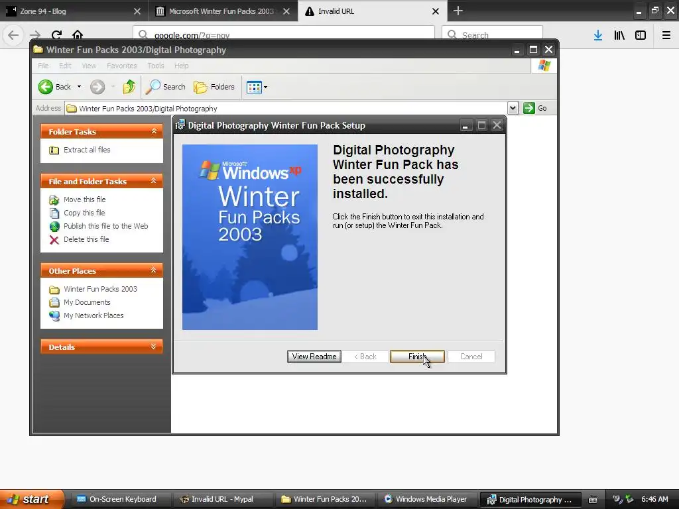
Task: Switch to Windows Media Player taskbar item
Action: pyautogui.click(x=426, y=499)
